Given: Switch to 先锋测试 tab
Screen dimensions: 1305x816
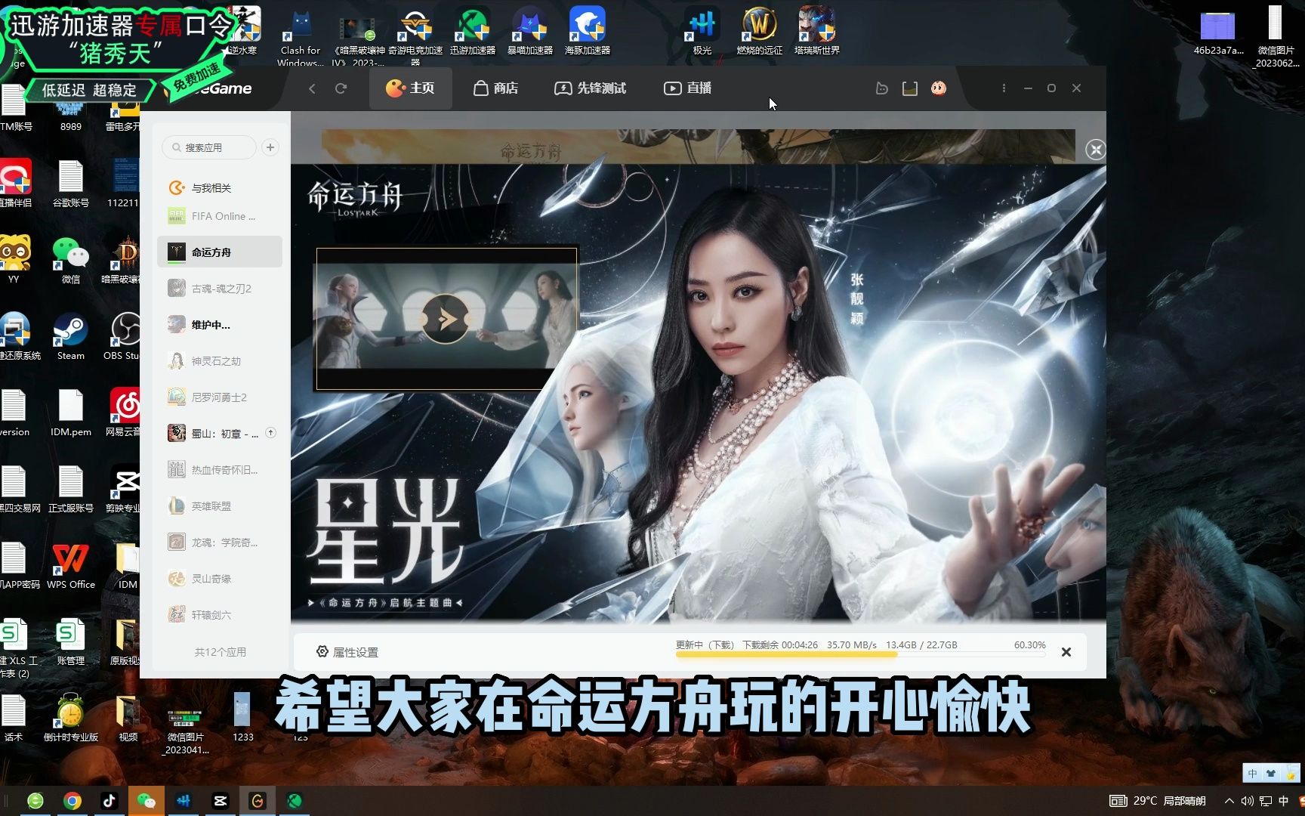Looking at the screenshot, I should (x=591, y=88).
